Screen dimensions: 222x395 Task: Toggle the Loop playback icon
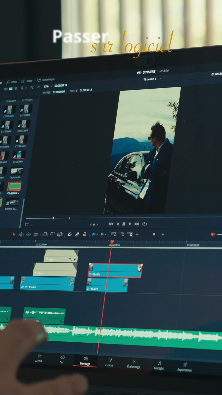pos(144,224)
